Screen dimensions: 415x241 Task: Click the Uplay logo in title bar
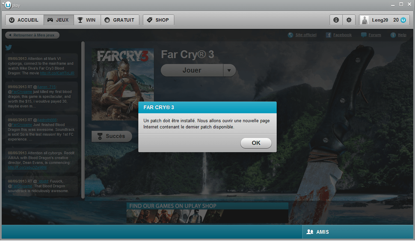pos(11,5)
